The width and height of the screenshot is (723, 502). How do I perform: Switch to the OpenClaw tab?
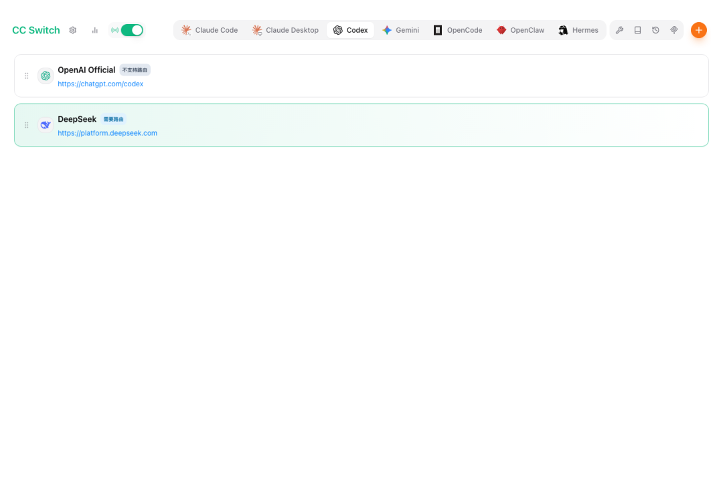[x=521, y=30]
